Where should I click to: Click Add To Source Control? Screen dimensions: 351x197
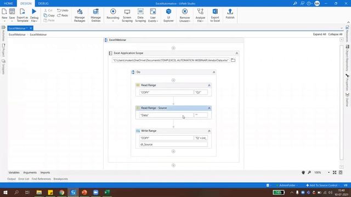coord(322,185)
